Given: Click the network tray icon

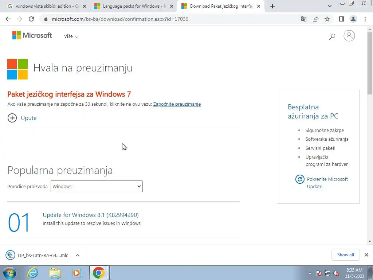Looking at the screenshot, I should click(x=327, y=273).
